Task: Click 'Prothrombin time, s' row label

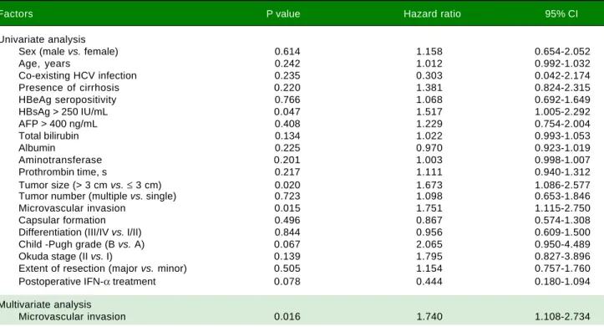Action: 63,171
